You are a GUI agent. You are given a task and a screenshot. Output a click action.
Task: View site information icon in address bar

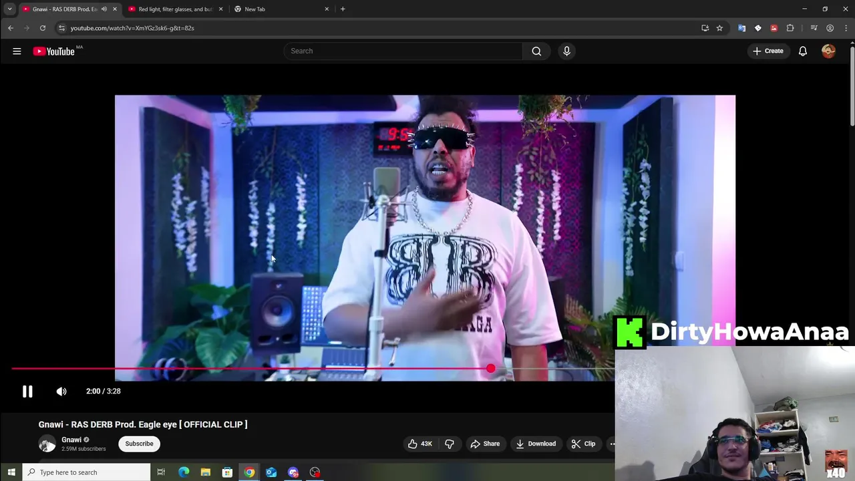click(x=61, y=28)
